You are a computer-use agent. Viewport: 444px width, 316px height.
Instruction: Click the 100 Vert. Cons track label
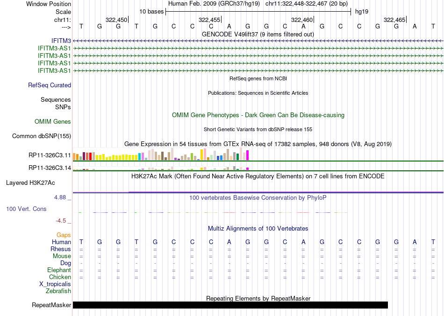tap(26, 209)
